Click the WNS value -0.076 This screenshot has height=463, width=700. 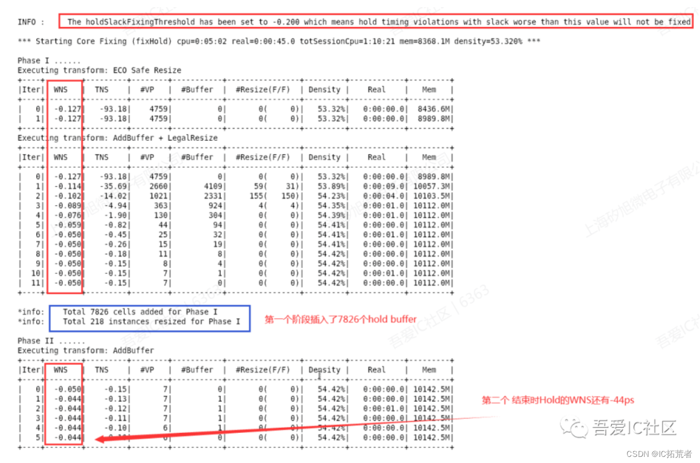(x=68, y=216)
